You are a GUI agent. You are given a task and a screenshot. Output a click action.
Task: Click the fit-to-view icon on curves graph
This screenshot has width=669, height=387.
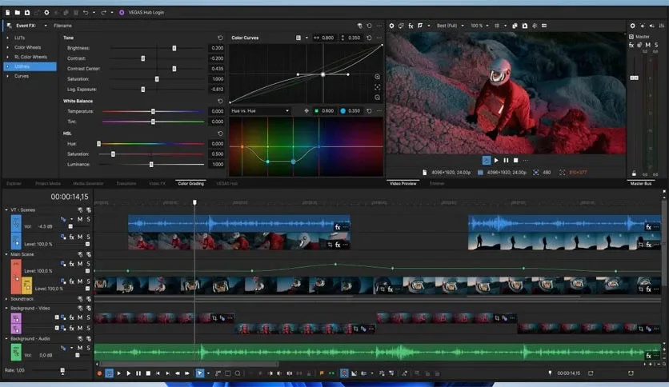[377, 87]
